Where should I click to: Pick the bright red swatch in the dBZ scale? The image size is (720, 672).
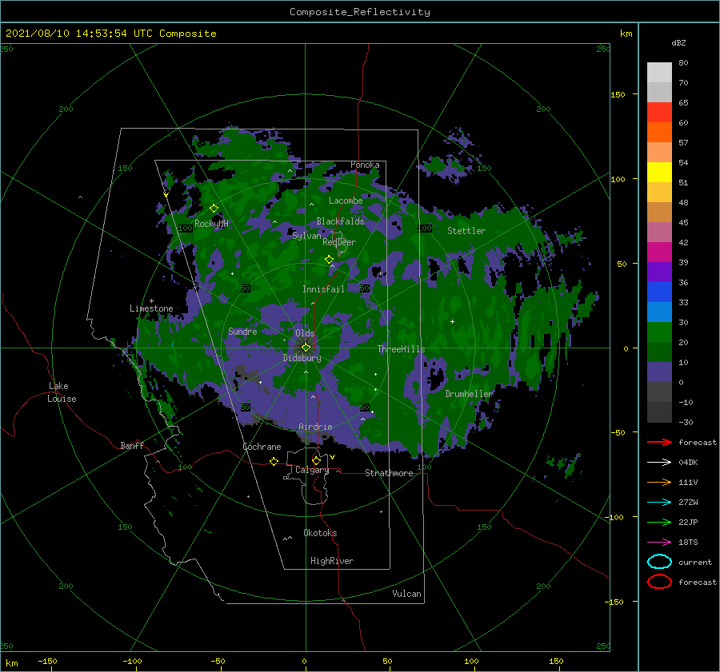(x=659, y=113)
